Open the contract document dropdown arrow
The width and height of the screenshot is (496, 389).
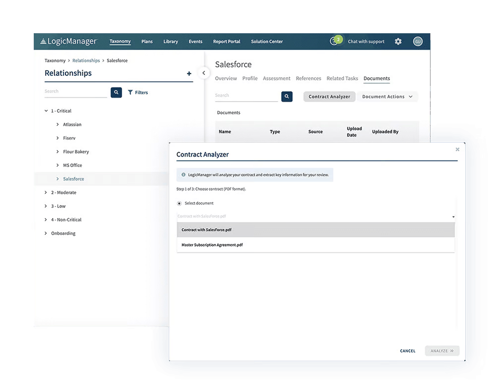(x=453, y=217)
